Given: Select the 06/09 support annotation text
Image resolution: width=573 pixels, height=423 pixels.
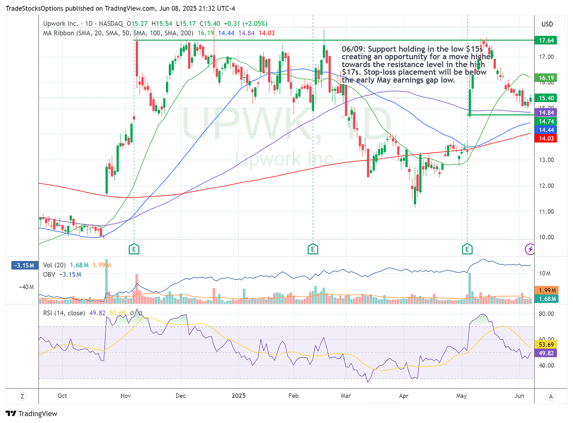Looking at the screenshot, I should point(417,64).
